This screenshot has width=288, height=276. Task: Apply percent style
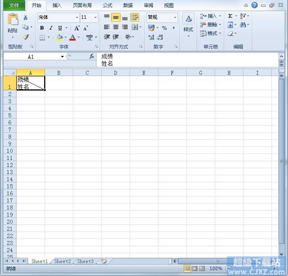pos(164,28)
